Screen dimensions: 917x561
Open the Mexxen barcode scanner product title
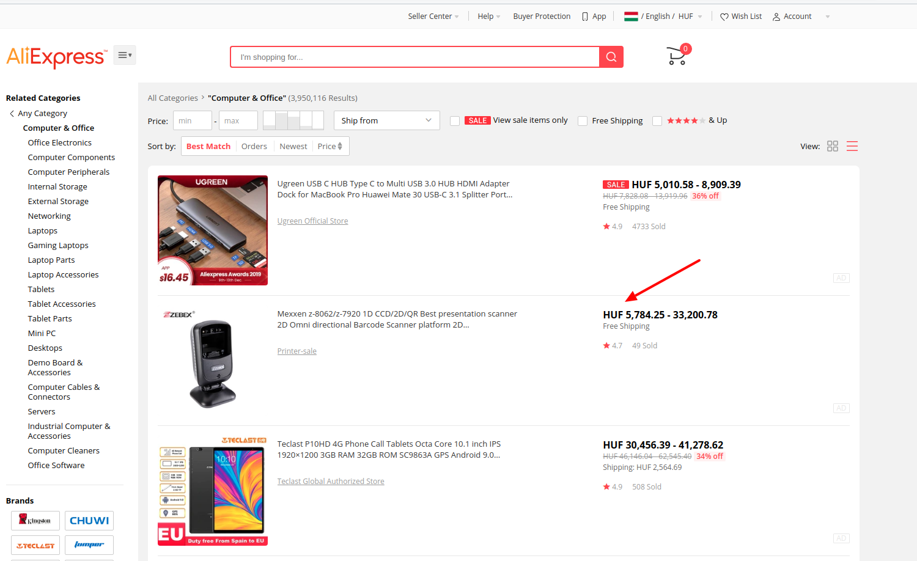(x=397, y=319)
